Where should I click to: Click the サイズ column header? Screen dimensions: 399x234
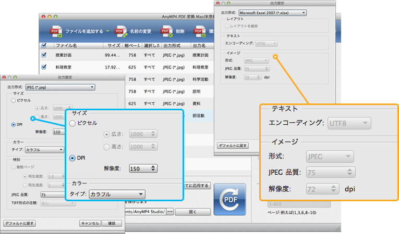point(113,45)
